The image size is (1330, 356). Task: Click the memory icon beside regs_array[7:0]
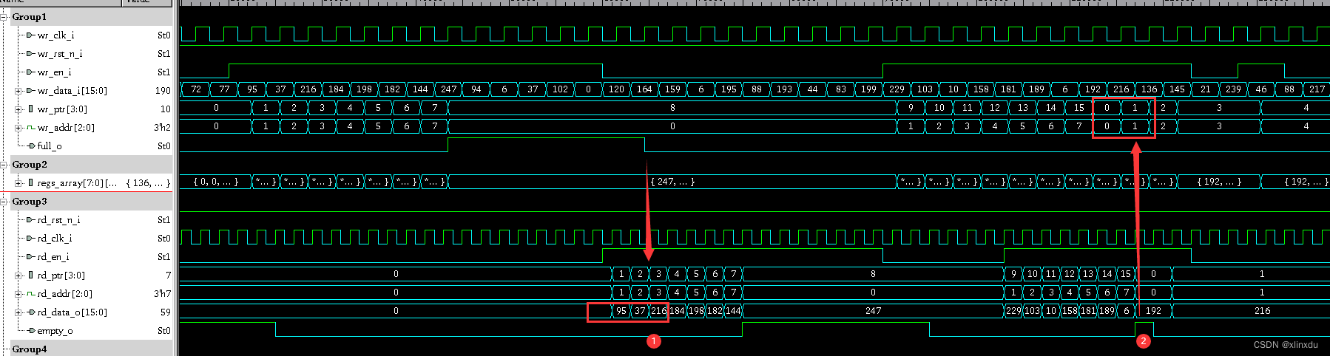(30, 182)
